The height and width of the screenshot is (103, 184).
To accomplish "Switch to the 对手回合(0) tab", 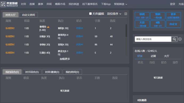I will (32, 72).
